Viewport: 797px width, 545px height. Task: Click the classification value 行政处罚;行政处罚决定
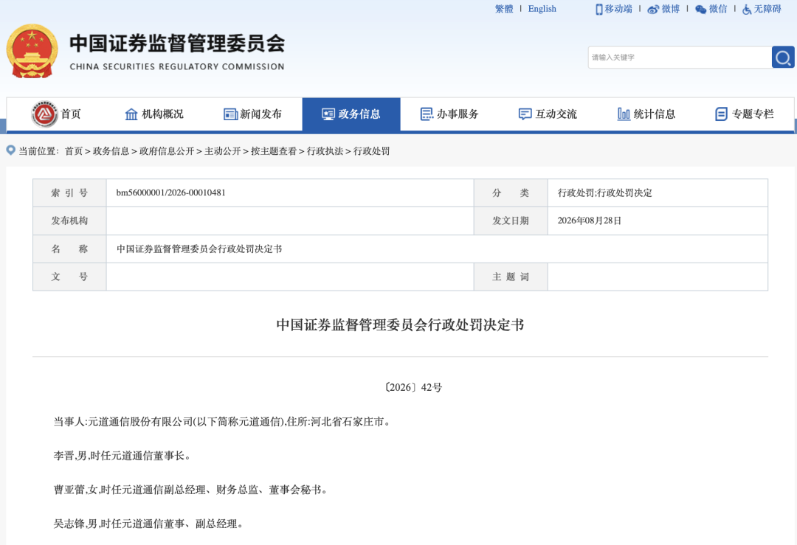coord(605,192)
